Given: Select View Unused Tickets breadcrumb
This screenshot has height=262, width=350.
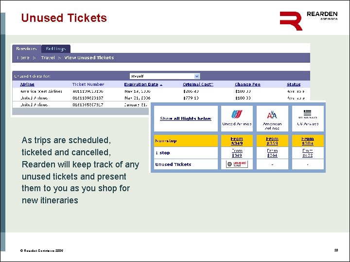Looking at the screenshot, I should (x=89, y=58).
